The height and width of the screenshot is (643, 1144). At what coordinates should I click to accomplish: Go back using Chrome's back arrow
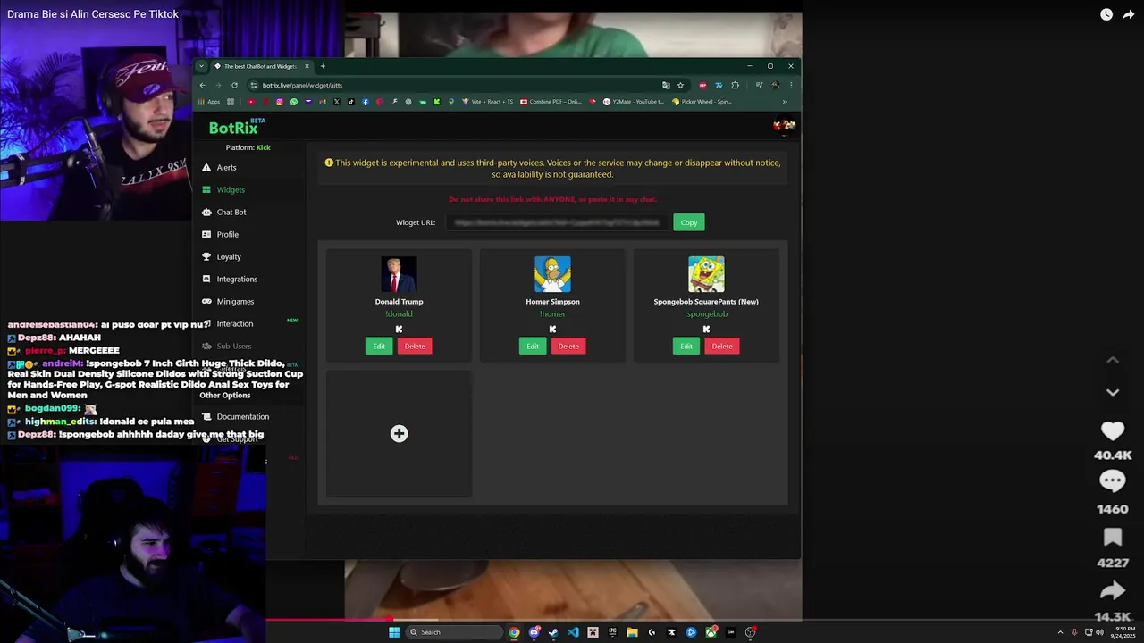pos(202,85)
